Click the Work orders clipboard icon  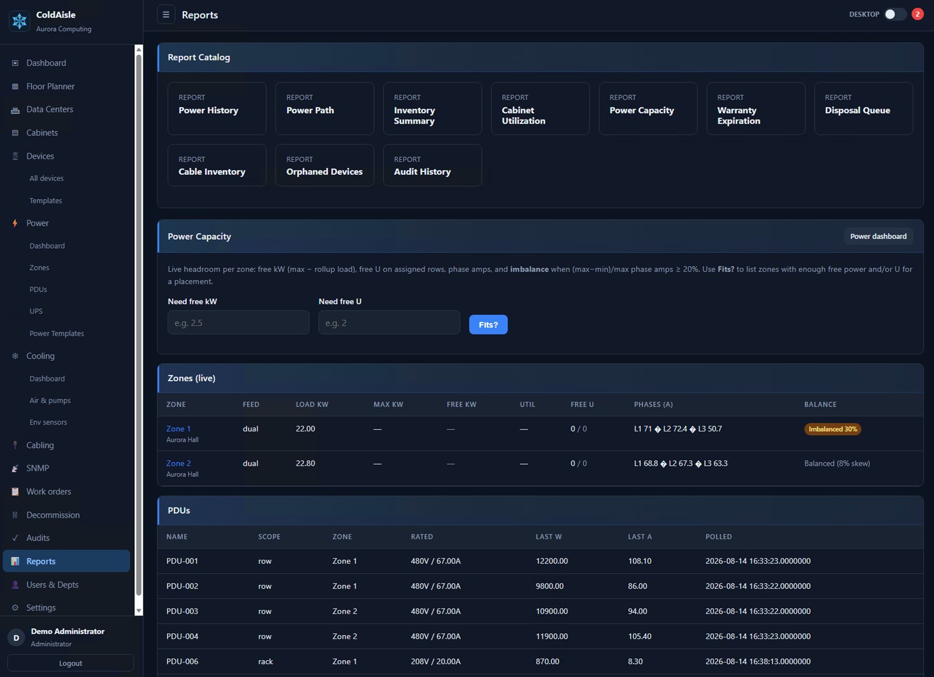(x=15, y=492)
